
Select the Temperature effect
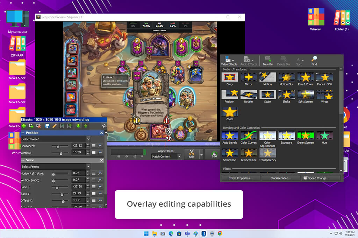click(x=249, y=155)
